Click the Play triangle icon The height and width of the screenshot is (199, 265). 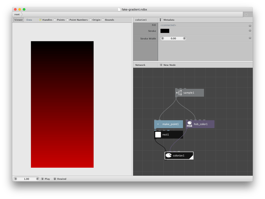click(x=43, y=179)
